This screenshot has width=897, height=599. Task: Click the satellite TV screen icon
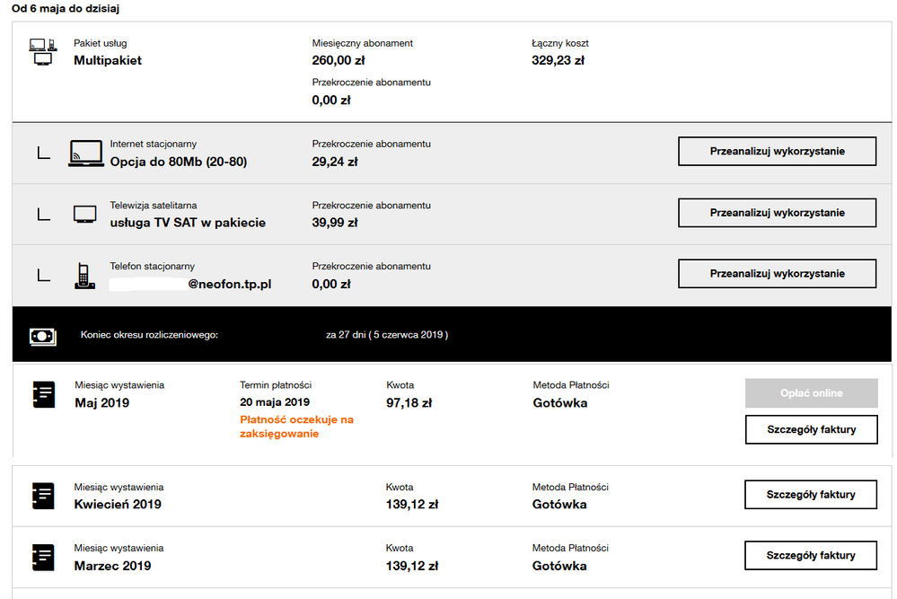[x=85, y=214]
